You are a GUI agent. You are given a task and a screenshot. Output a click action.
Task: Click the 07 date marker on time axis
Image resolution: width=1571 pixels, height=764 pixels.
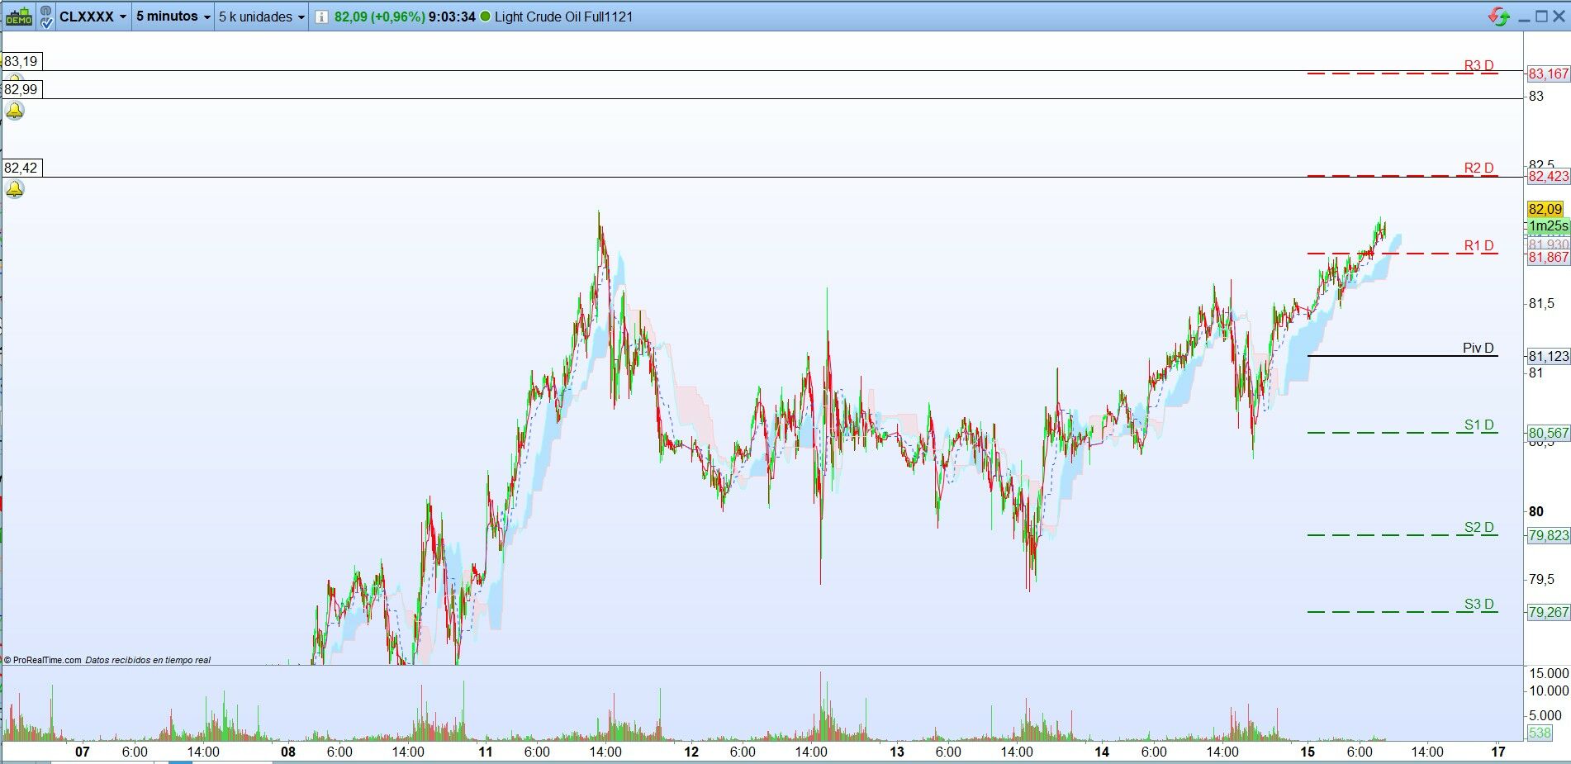tap(82, 752)
